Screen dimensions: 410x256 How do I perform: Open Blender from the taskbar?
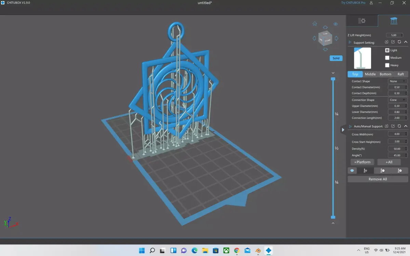tap(258, 251)
